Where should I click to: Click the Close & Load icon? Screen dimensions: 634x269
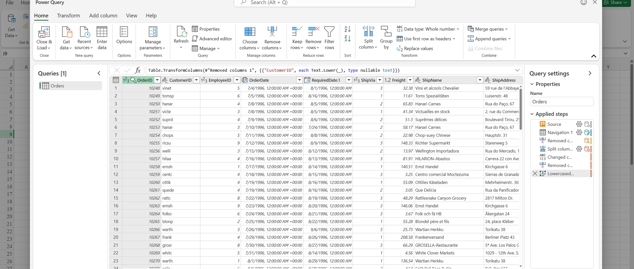pyautogui.click(x=44, y=32)
